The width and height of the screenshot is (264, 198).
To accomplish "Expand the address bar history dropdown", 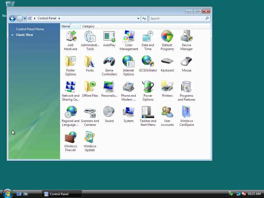I will [x=138, y=18].
